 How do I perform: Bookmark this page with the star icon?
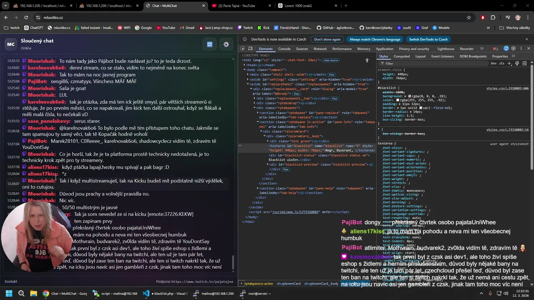(x=469, y=17)
